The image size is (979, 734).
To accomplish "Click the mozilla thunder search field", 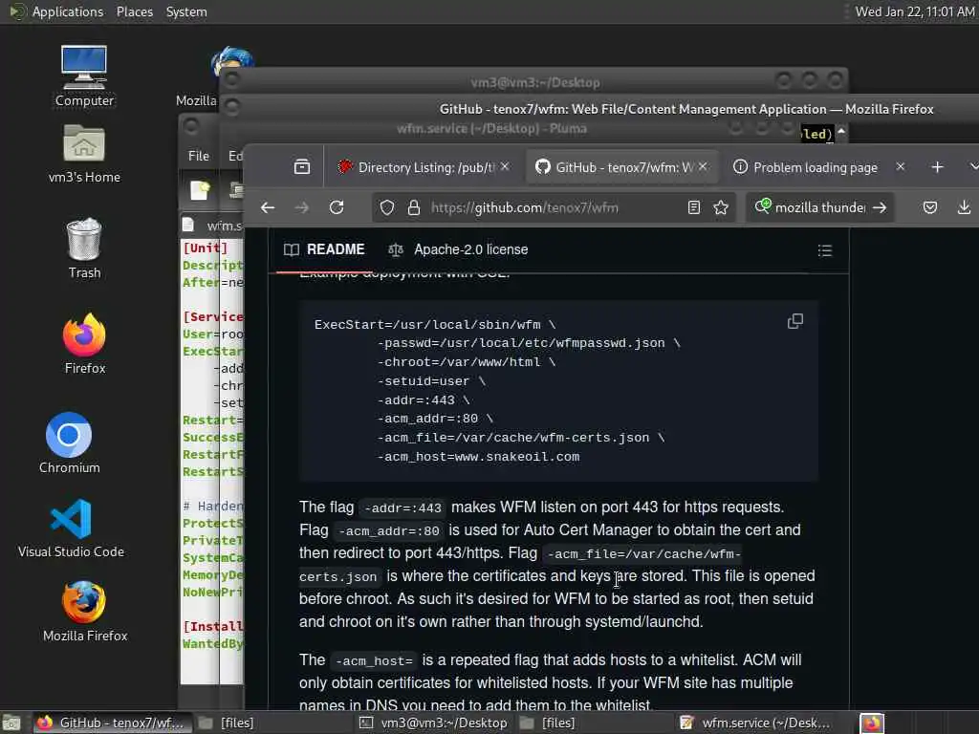I will tap(819, 207).
